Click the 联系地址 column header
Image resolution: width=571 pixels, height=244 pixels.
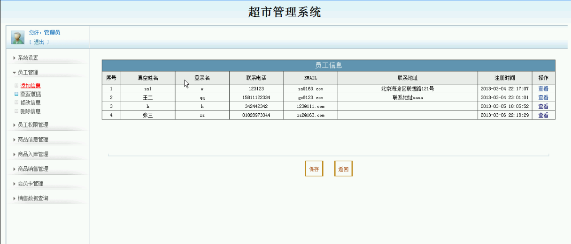(x=408, y=77)
